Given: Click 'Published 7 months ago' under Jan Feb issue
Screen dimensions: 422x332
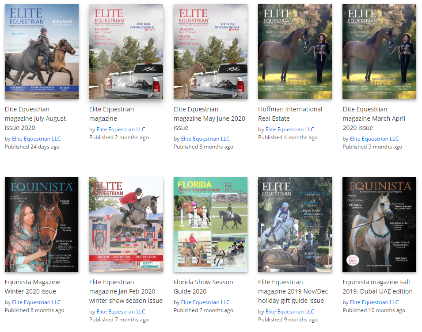Looking at the screenshot, I should (x=119, y=320).
